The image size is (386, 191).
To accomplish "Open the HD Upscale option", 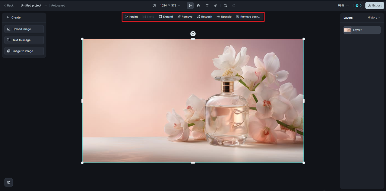I will [x=224, y=17].
